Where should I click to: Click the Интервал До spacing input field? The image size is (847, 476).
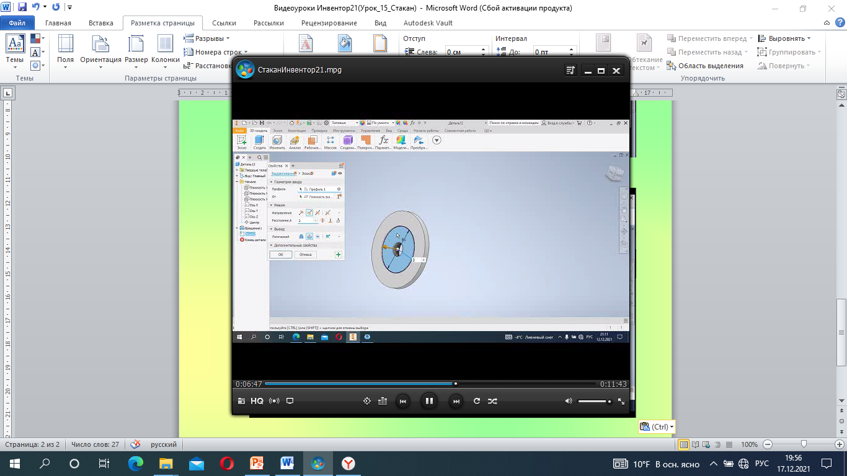[551, 53]
